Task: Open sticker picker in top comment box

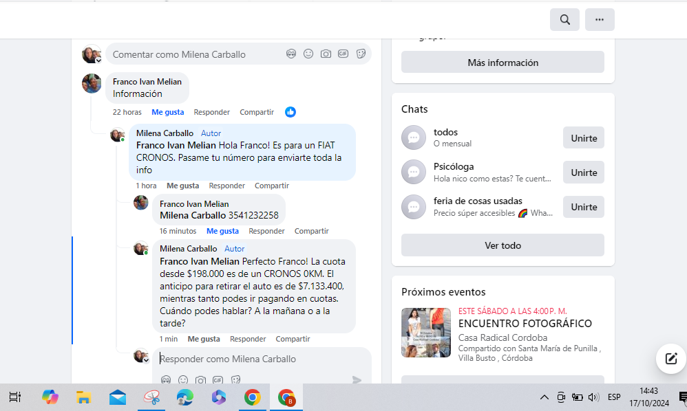Action: tap(361, 54)
